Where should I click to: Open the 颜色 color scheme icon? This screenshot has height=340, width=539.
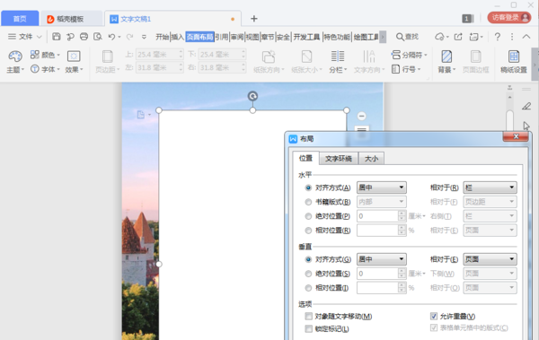[x=35, y=54]
